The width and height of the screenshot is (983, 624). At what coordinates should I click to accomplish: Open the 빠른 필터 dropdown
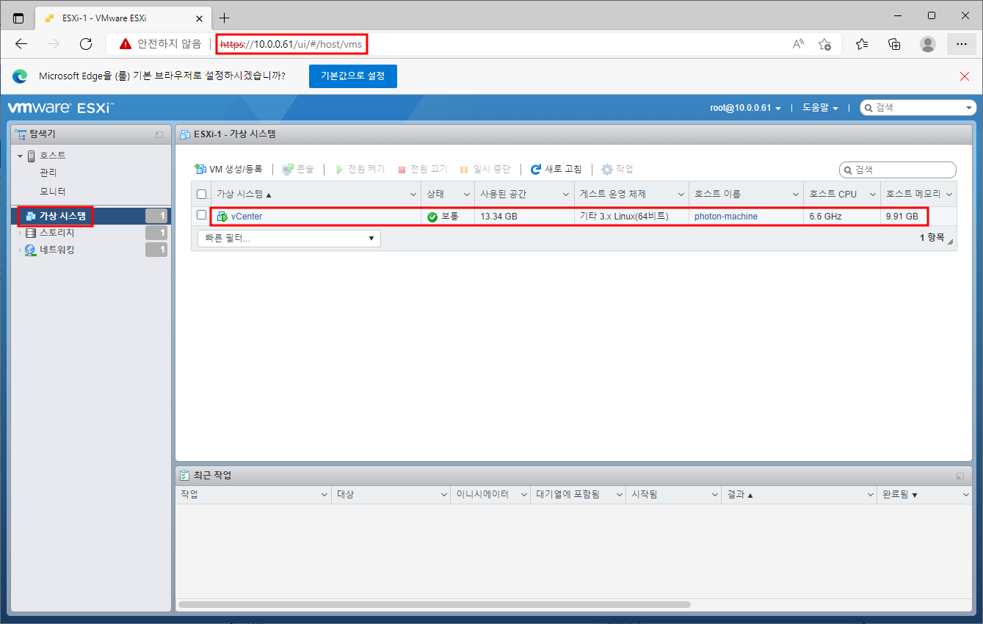289,238
